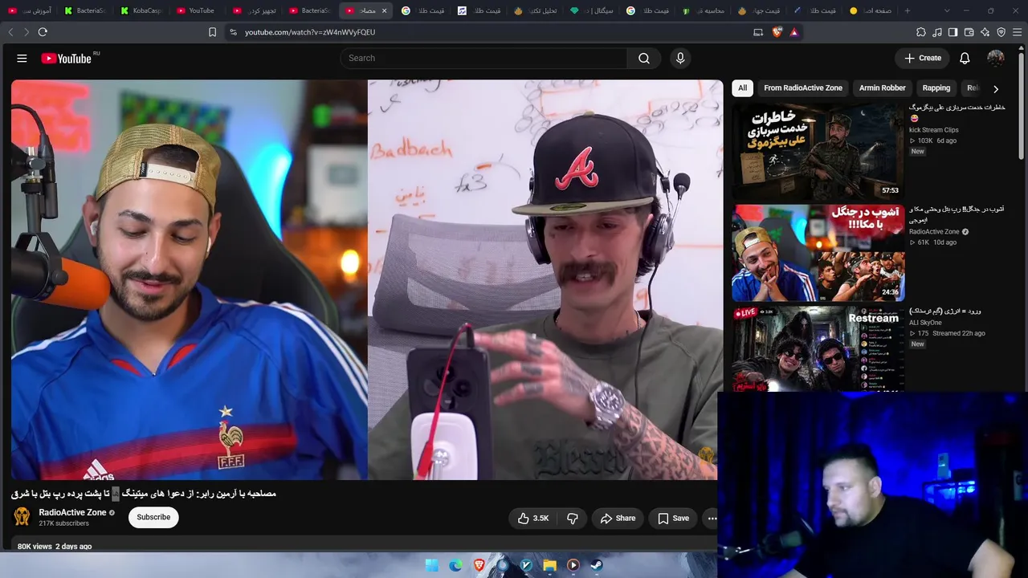Viewport: 1028px width, 578px height.
Task: Go forward using browser forward arrow
Action: [x=27, y=32]
